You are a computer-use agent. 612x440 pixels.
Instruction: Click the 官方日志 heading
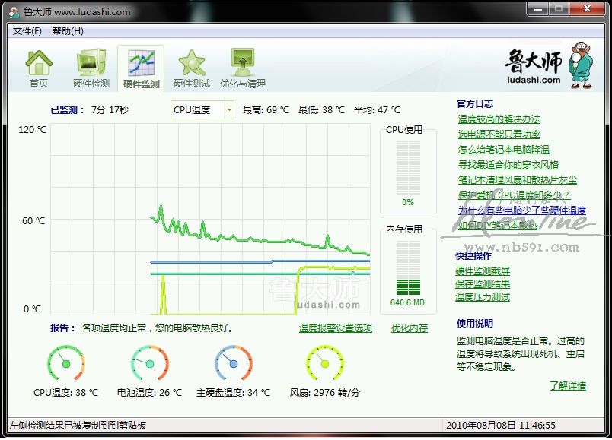tap(475, 103)
